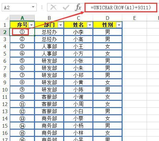Select cell A2 containing ①

point(22,32)
